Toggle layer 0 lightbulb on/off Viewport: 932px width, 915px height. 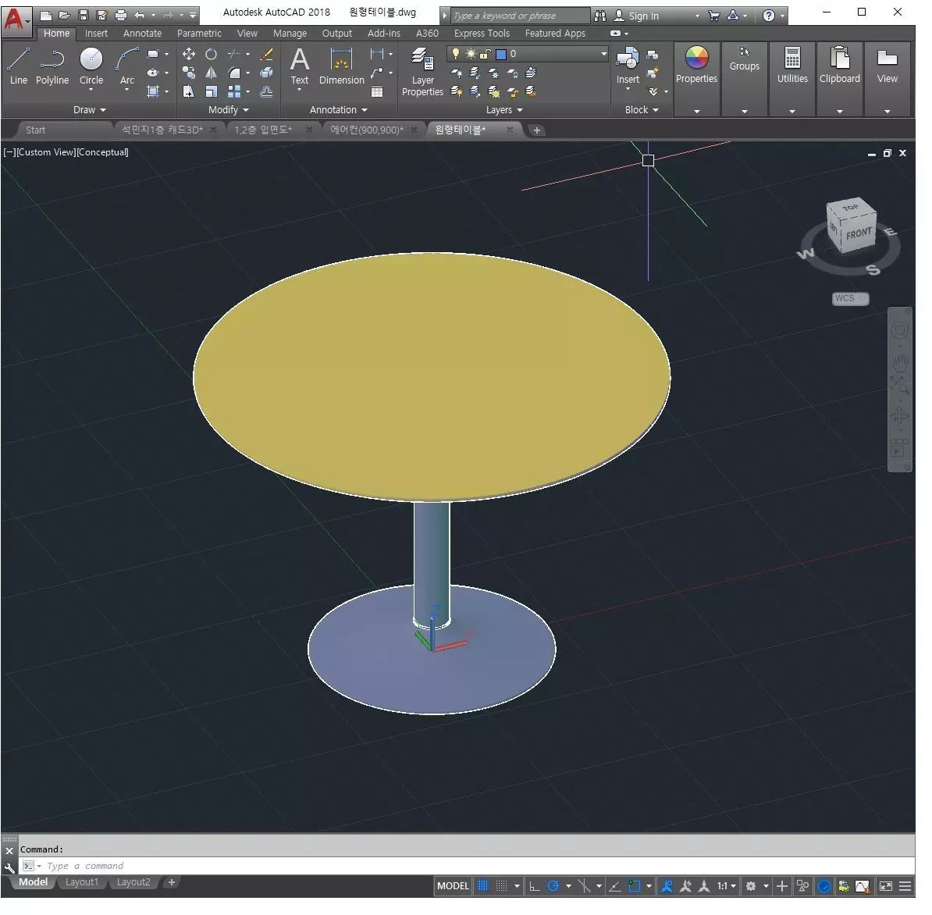[x=456, y=54]
